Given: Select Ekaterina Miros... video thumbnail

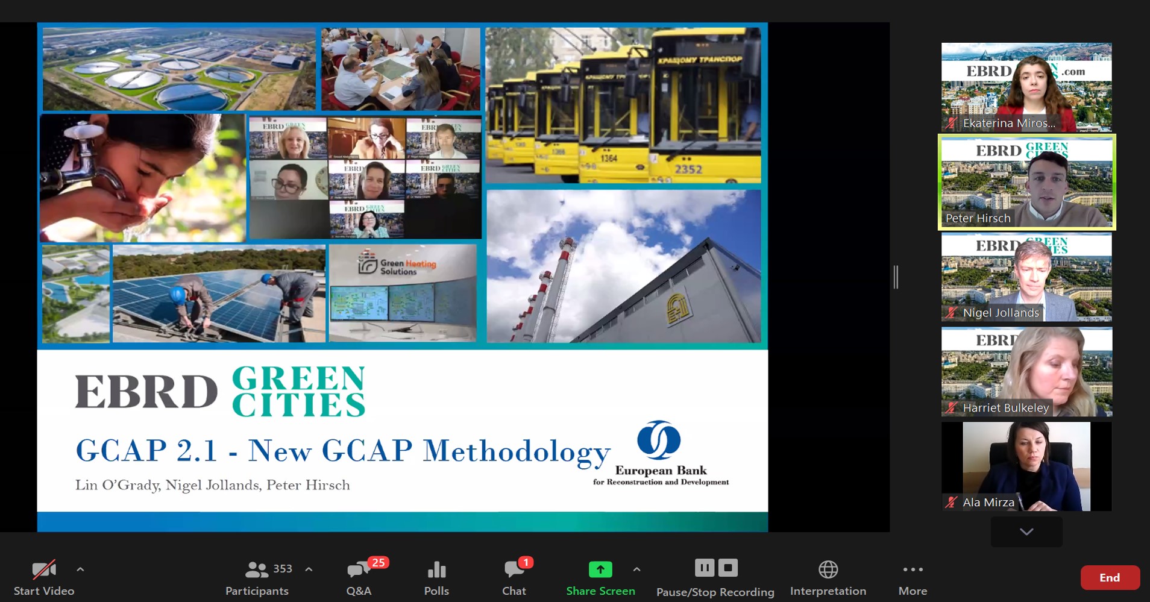Looking at the screenshot, I should (x=1026, y=87).
